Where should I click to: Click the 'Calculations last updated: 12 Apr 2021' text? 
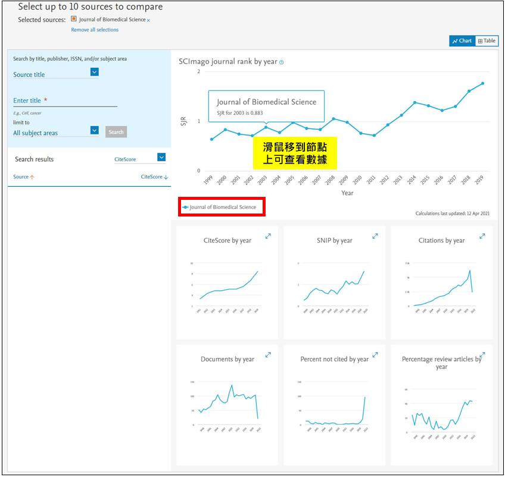[453, 214]
